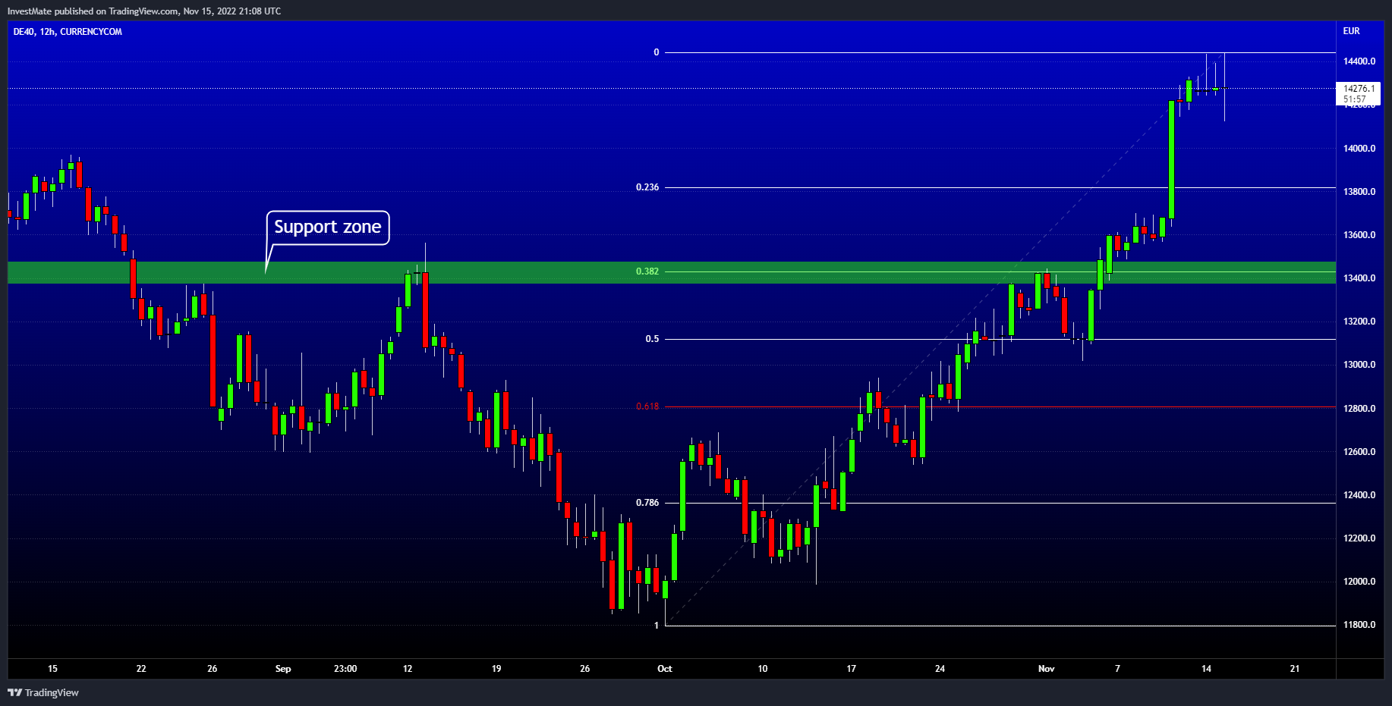This screenshot has width=1392, height=706.
Task: Click the 13000.0 price axis label
Action: tap(1359, 365)
